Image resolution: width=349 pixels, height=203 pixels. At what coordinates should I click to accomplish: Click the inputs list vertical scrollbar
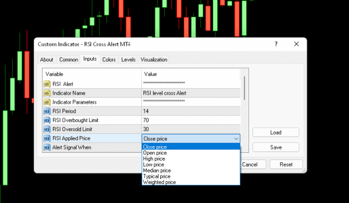(245, 88)
